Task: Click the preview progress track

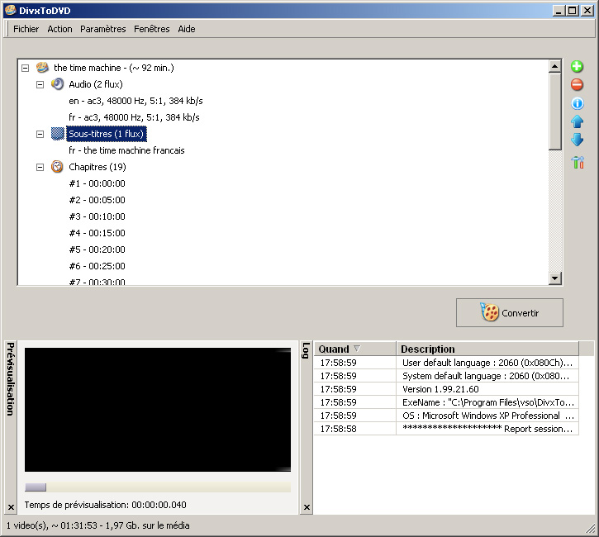Action: click(158, 487)
